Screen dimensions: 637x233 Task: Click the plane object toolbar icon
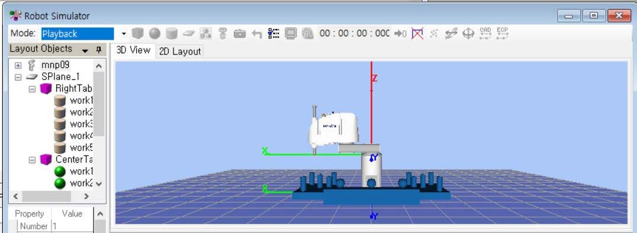pyautogui.click(x=188, y=33)
